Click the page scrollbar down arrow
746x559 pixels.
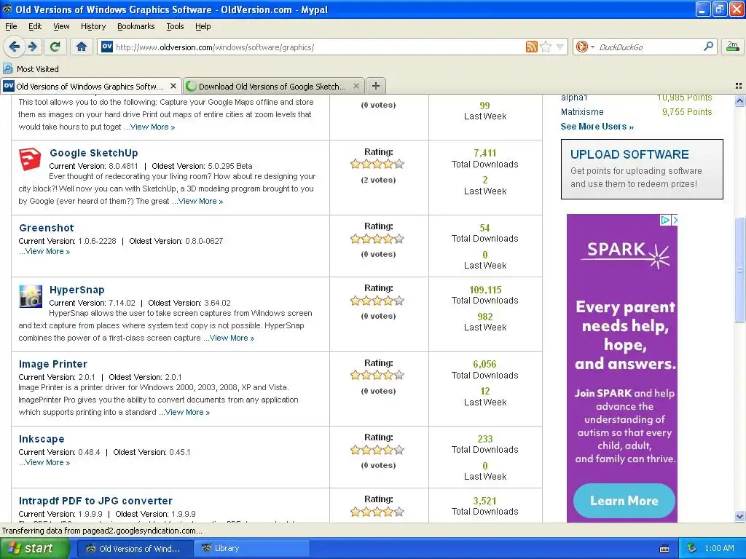point(739,517)
